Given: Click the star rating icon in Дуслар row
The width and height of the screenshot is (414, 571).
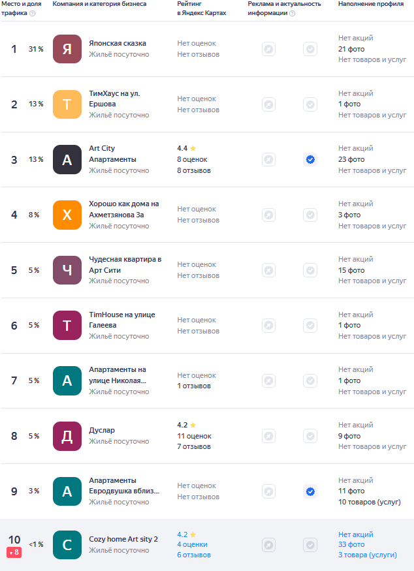Looking at the screenshot, I should (193, 425).
